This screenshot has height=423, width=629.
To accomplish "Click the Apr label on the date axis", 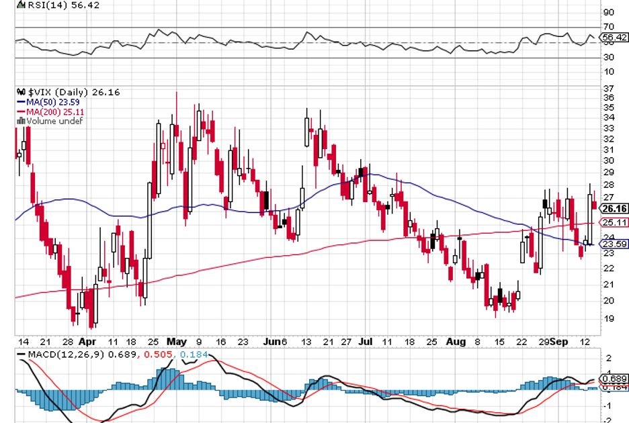I will [x=87, y=341].
